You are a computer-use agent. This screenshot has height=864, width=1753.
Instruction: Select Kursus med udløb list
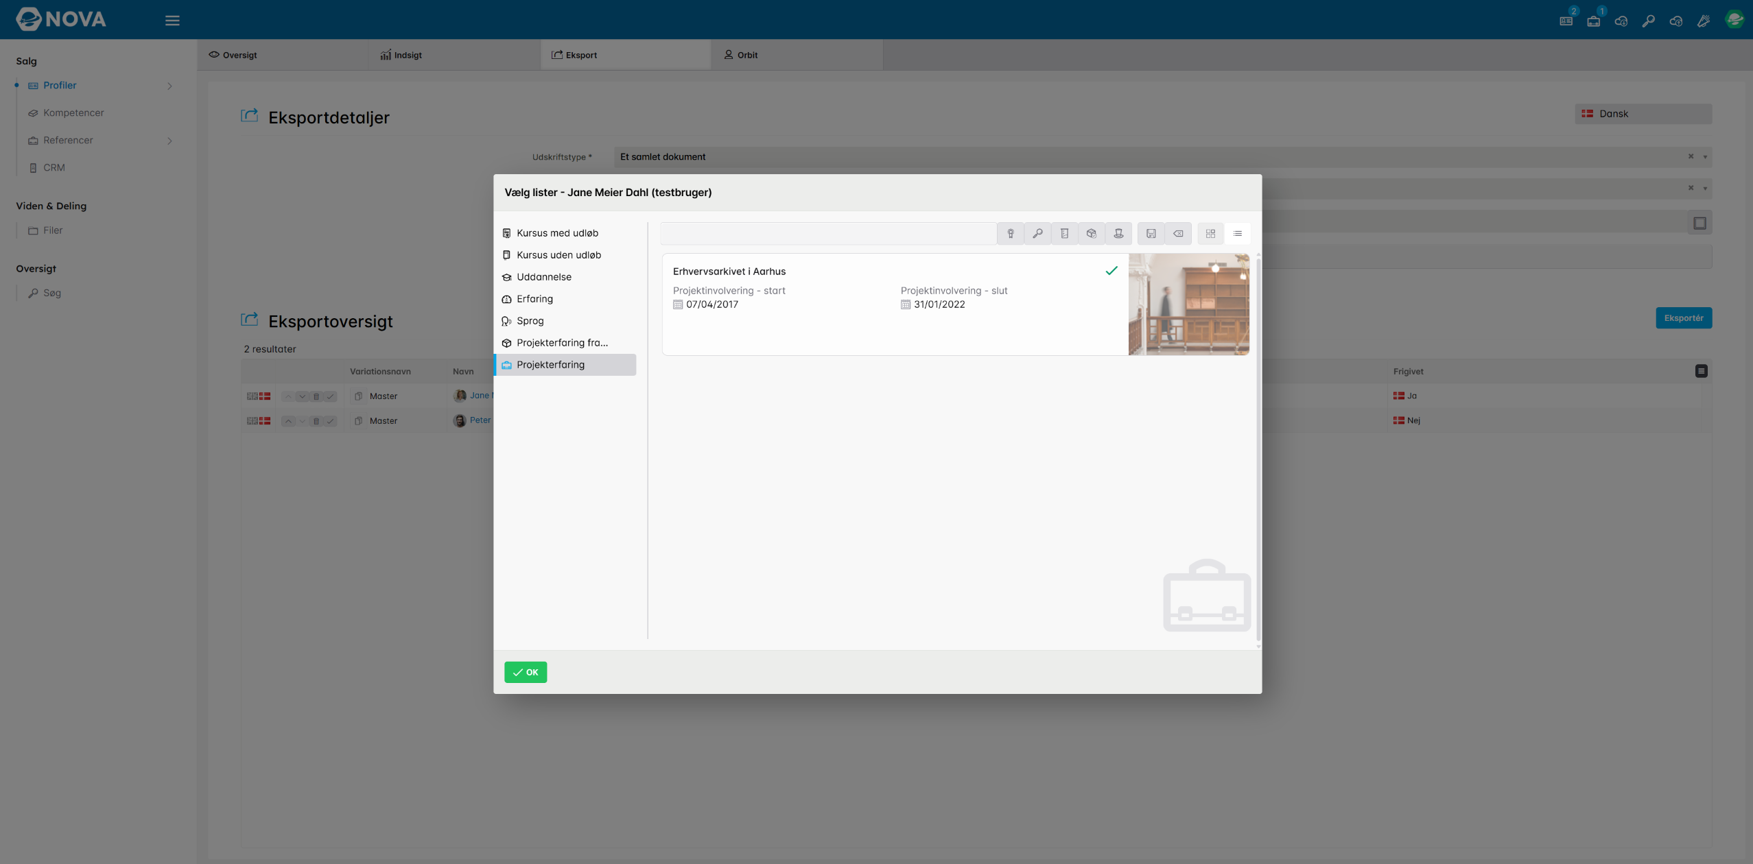(565, 233)
